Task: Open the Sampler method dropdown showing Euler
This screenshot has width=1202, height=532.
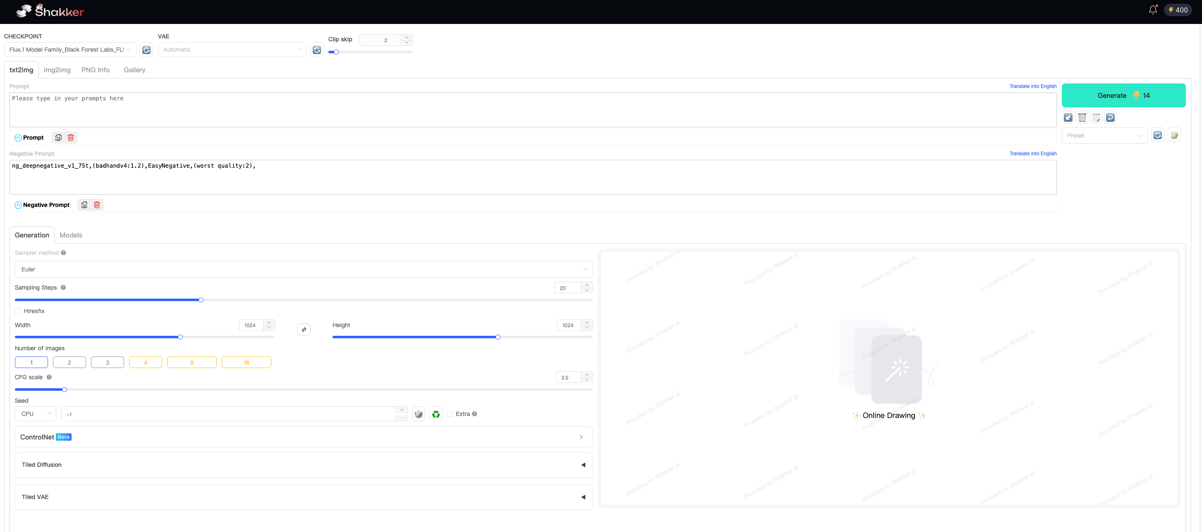Action: pos(304,269)
